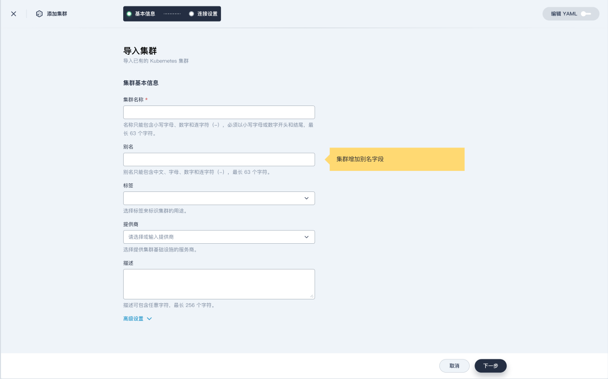Click the hint 描述可包含任意字符，最长 256 个字符。
This screenshot has height=379, width=608.
(169, 306)
